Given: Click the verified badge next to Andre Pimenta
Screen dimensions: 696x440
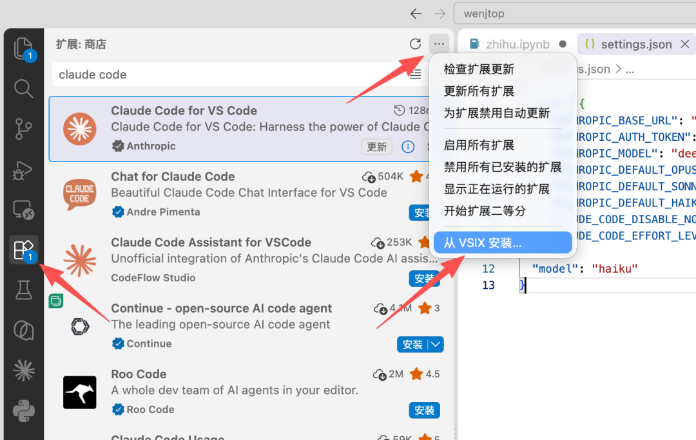Looking at the screenshot, I should (118, 212).
